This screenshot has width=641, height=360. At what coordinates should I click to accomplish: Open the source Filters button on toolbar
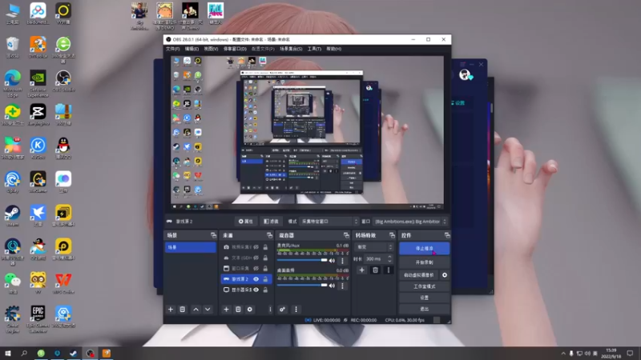point(271,222)
